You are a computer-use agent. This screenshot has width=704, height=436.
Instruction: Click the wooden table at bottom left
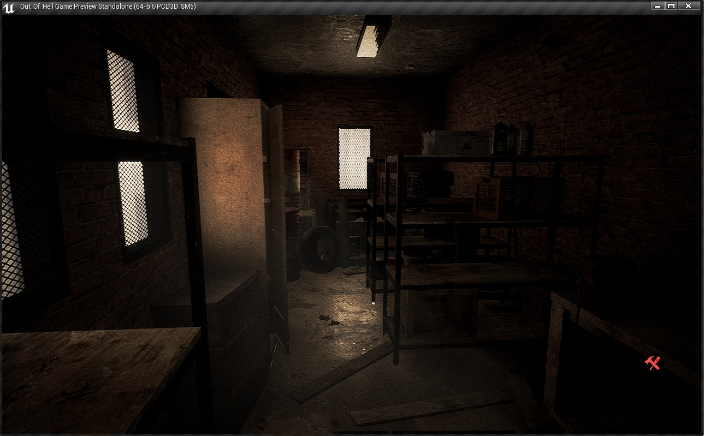coord(93,377)
